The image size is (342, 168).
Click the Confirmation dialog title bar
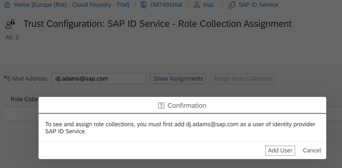(x=183, y=105)
